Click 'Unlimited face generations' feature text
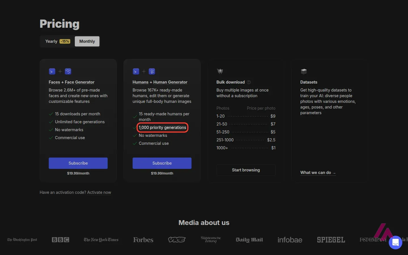This screenshot has height=255, width=408. coord(80,122)
